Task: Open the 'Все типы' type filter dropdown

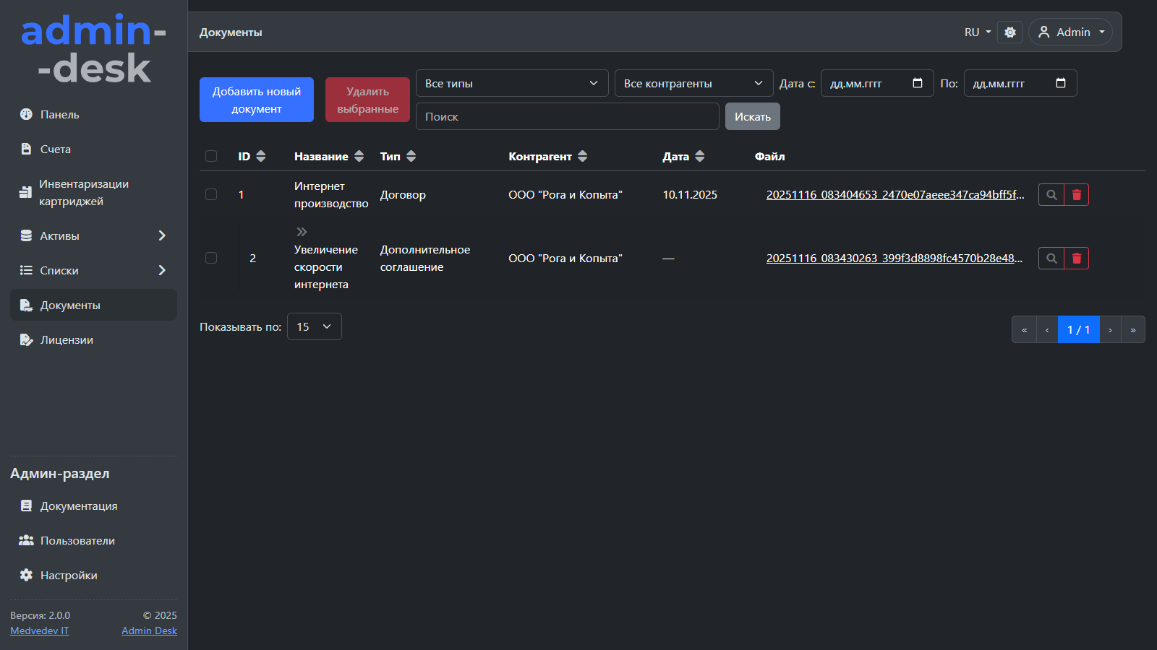Action: click(x=511, y=84)
